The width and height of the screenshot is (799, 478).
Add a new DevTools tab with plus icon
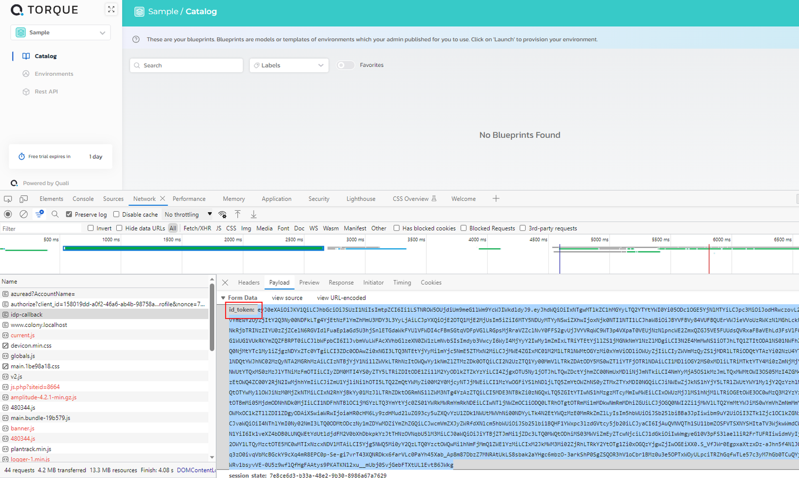pyautogui.click(x=496, y=199)
